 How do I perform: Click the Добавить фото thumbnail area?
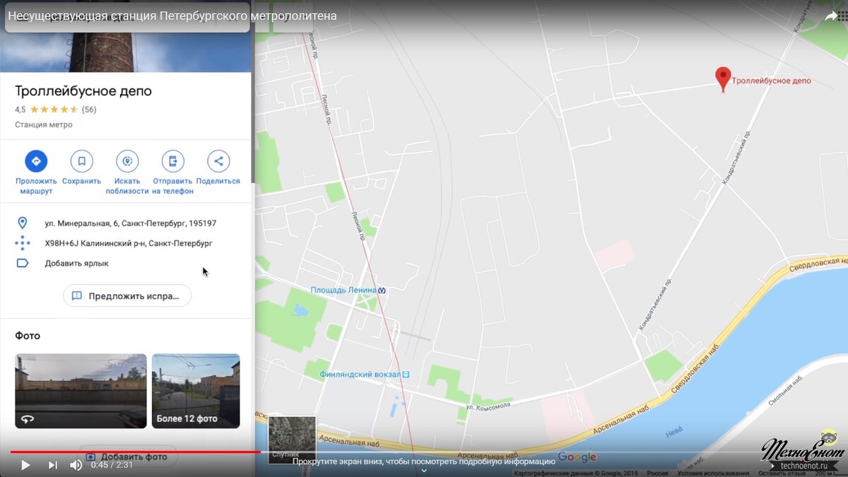coord(126,456)
